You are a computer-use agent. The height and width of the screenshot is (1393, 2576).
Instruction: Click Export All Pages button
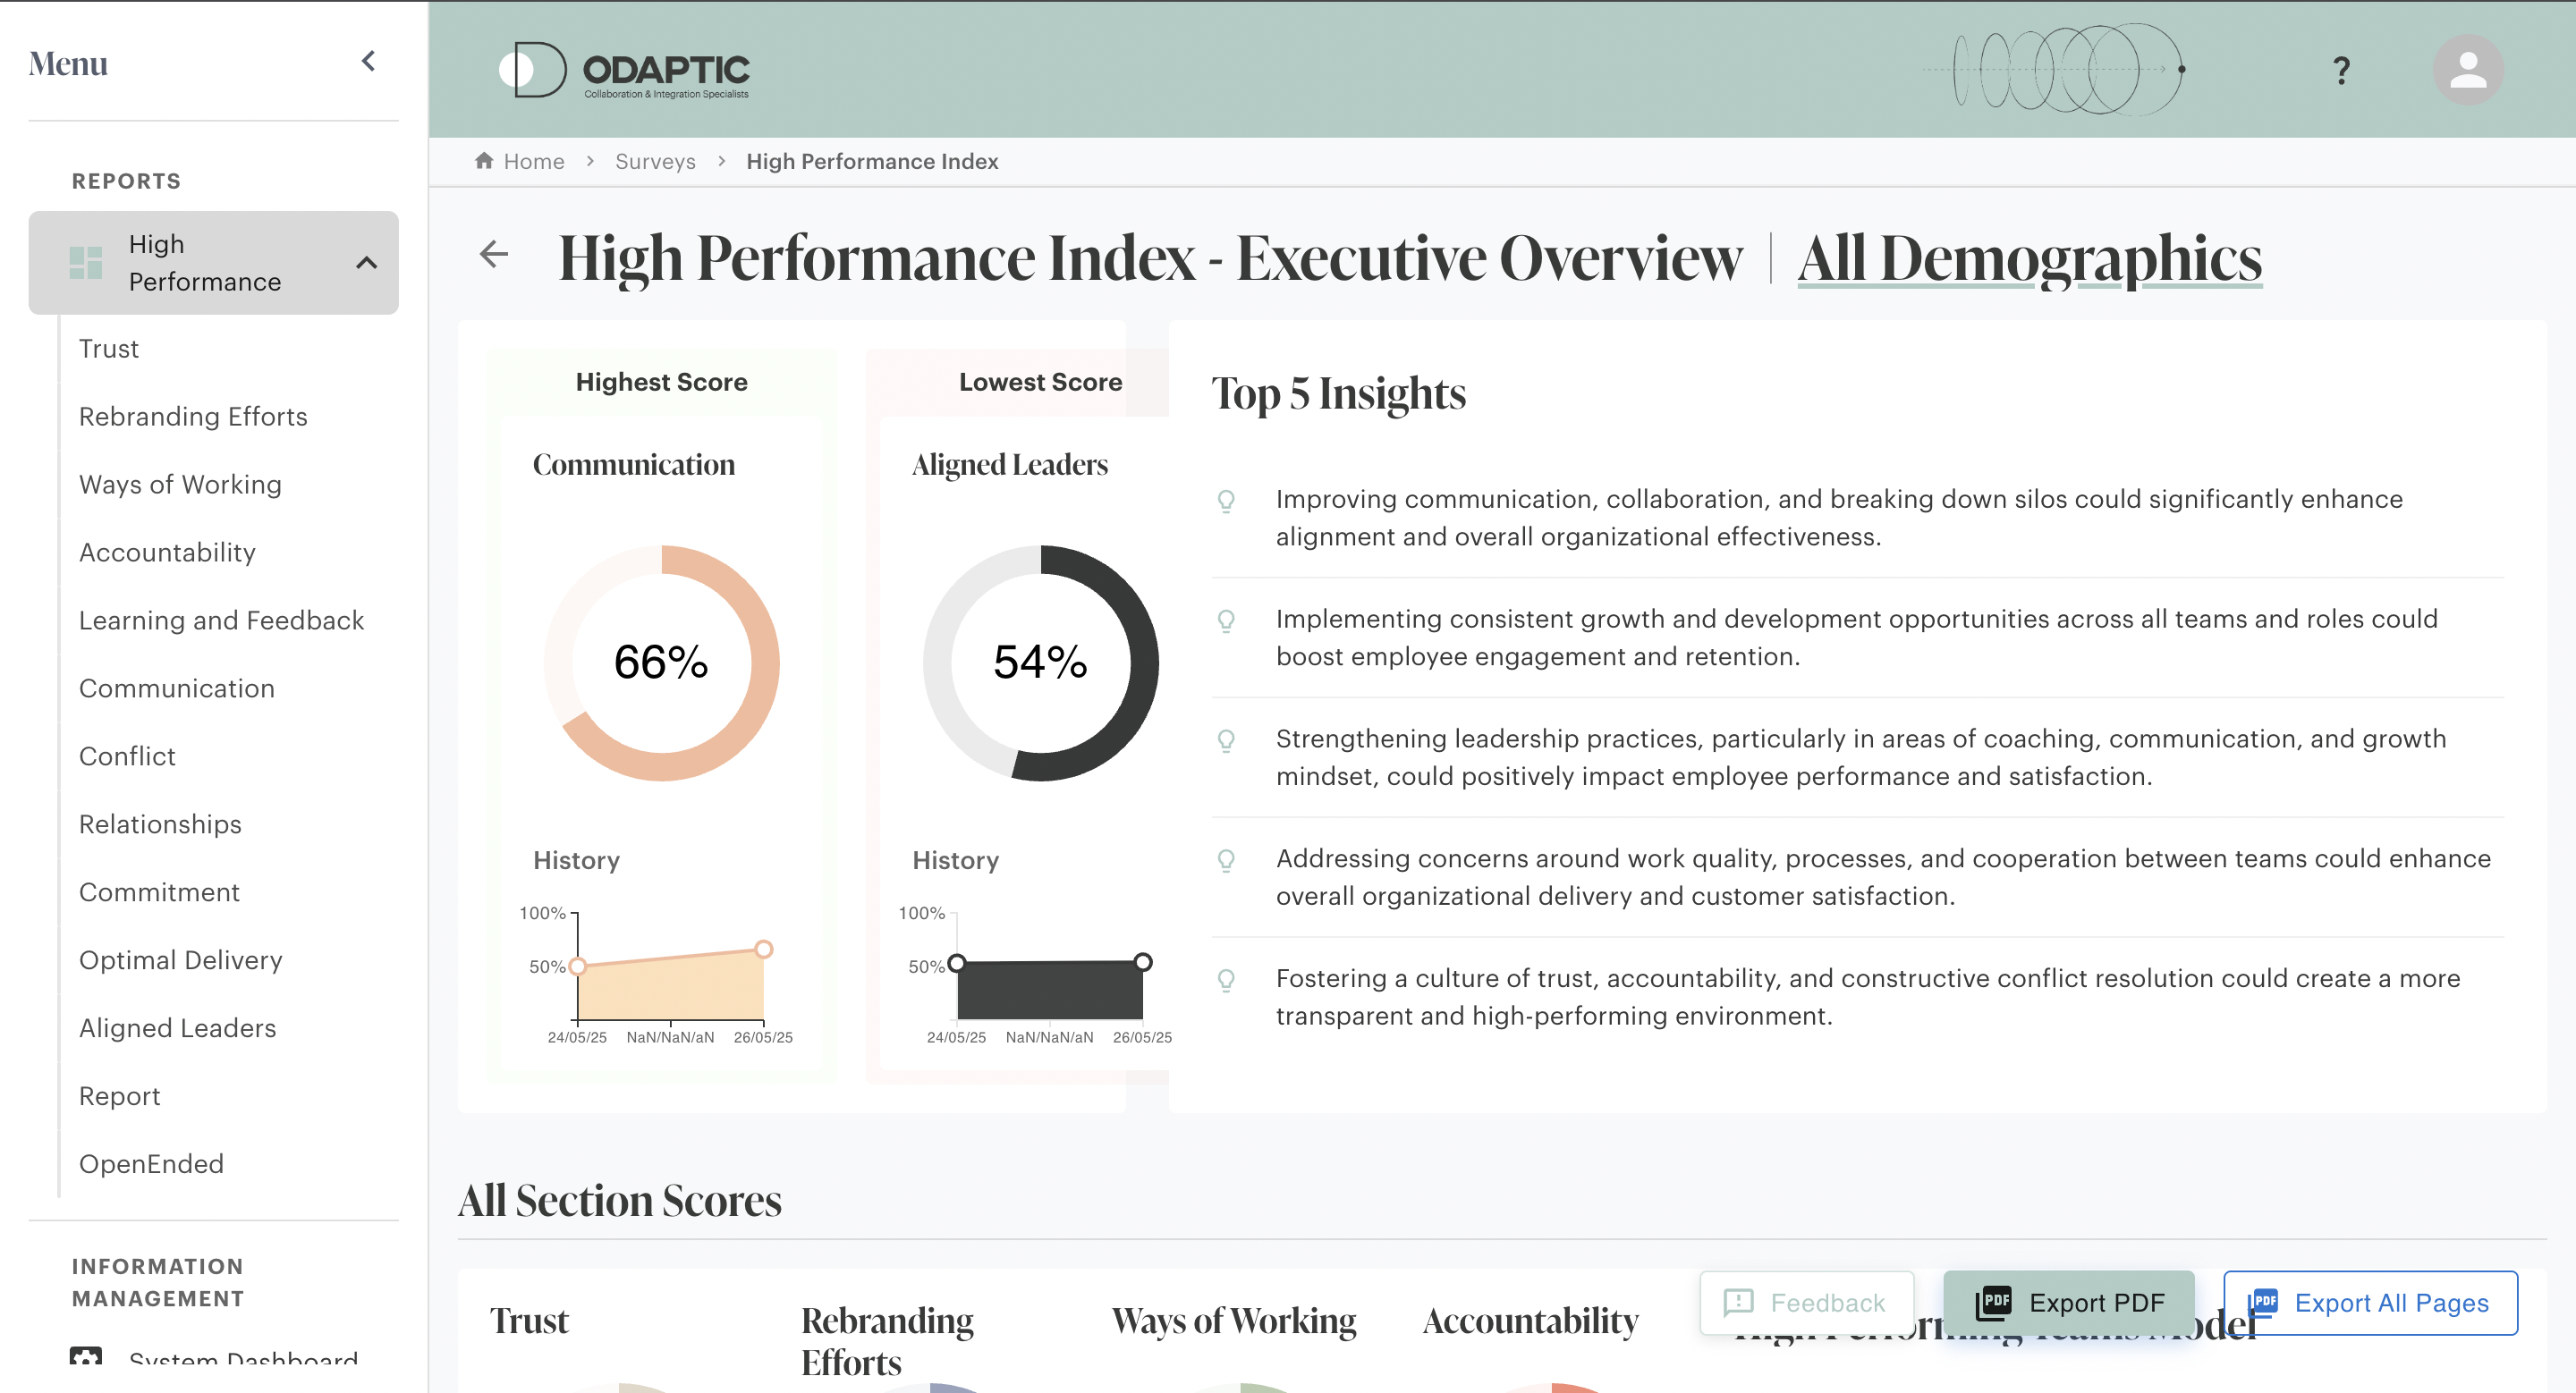pyautogui.click(x=2370, y=1303)
